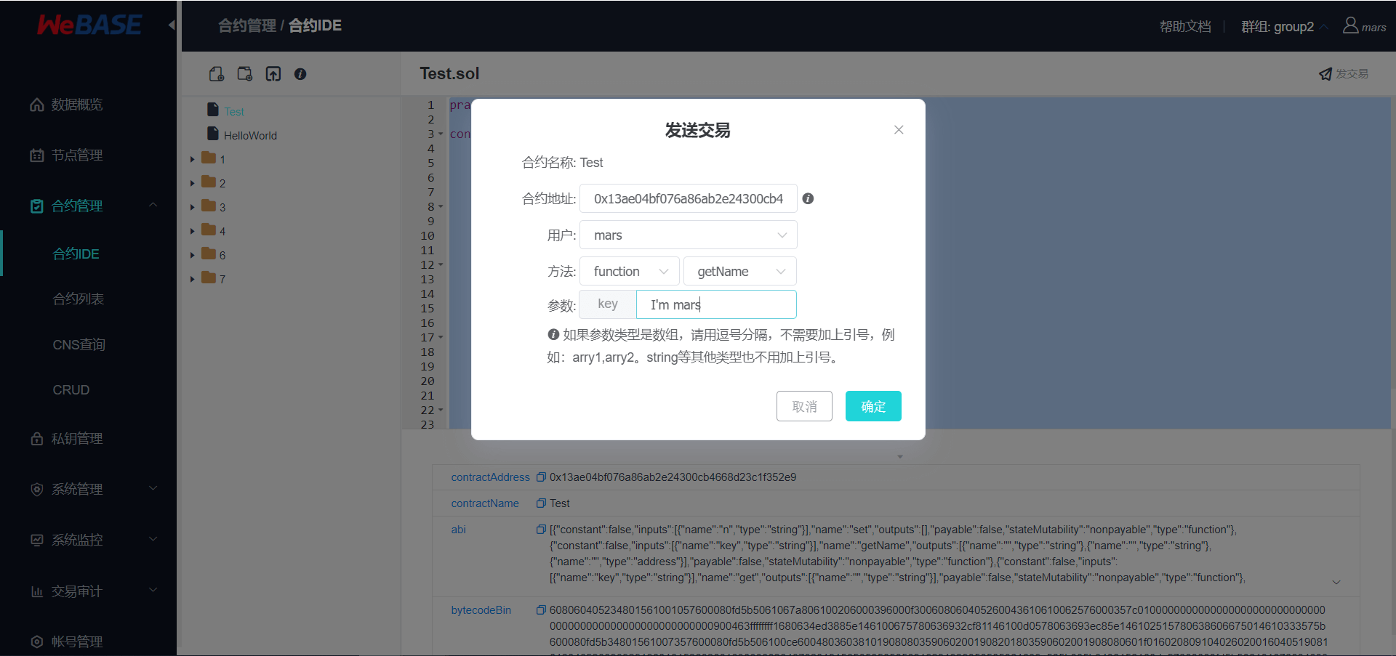
Task: Confirm the transaction with 确定
Action: pos(872,406)
